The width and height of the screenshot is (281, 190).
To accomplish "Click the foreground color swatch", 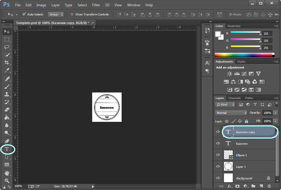I will pos(218,34).
